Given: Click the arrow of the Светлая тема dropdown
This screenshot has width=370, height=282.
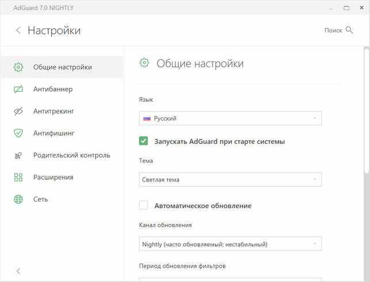Looking at the screenshot, I should [x=315, y=180].
